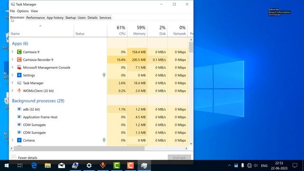Image resolution: width=304 pixels, height=171 pixels.
Task: Click the horizontal scrollbar right arrow
Action: [x=186, y=148]
